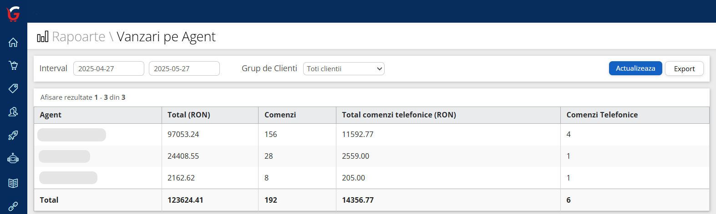The image size is (716, 214).
Task: Select the chain link icon in sidebar
Action: pos(13,206)
